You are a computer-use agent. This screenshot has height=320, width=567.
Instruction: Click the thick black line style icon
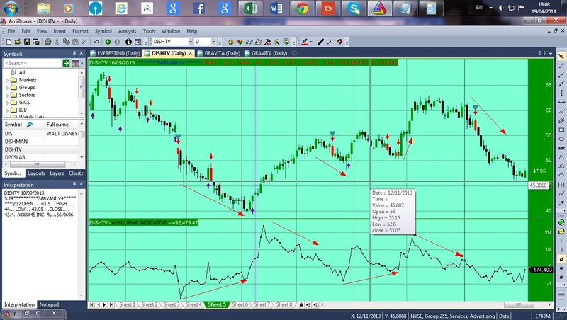click(321, 42)
